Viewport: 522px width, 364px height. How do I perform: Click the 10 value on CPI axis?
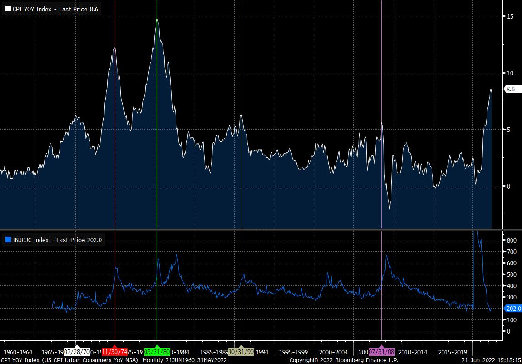[x=510, y=73]
